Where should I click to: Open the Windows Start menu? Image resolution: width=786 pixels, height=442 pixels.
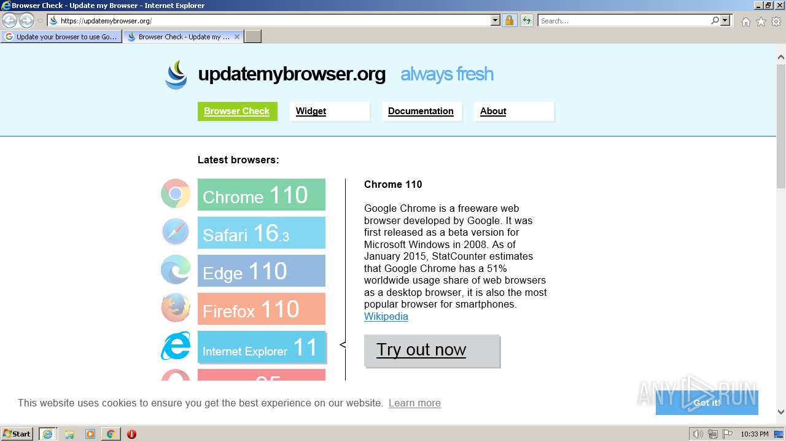pos(17,433)
